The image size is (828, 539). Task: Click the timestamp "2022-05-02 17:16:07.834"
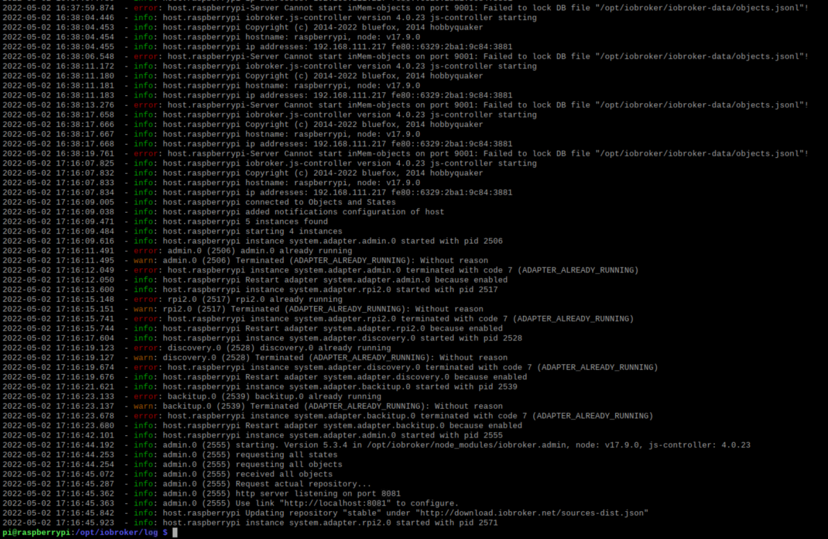pos(58,193)
